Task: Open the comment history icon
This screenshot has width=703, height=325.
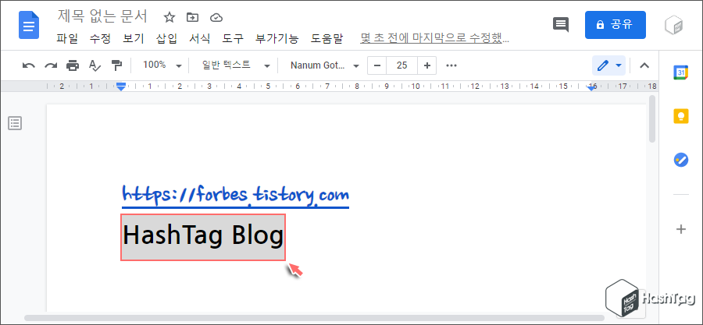Action: point(560,25)
